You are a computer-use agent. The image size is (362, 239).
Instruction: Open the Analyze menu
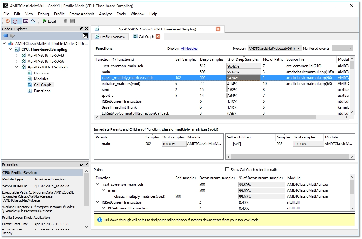(105, 14)
